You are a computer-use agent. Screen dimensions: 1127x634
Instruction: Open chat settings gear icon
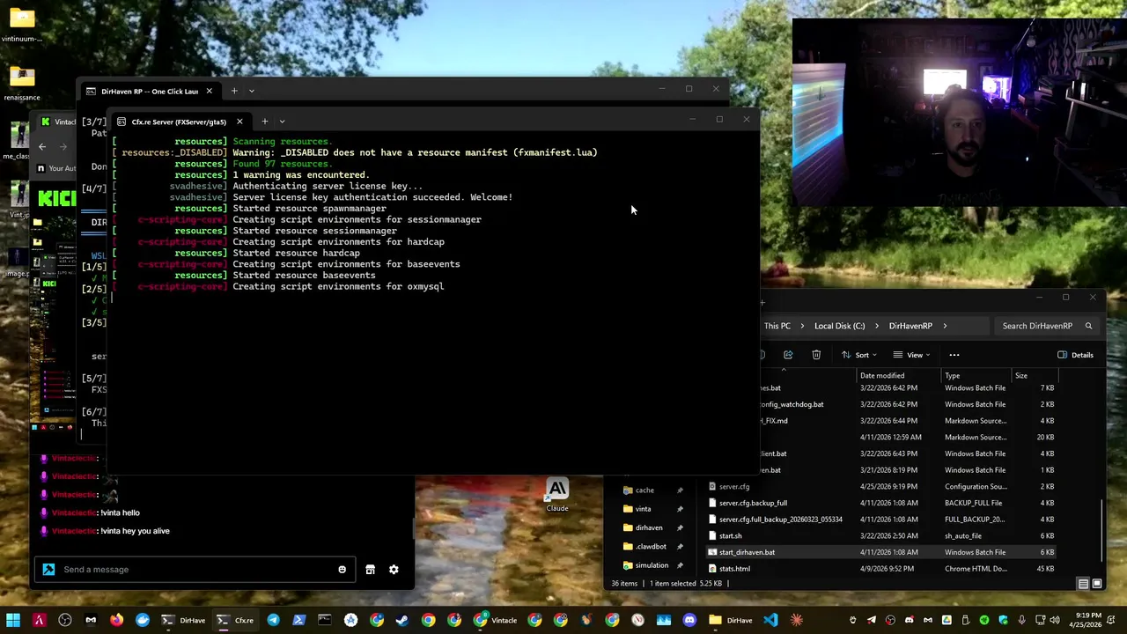394,570
